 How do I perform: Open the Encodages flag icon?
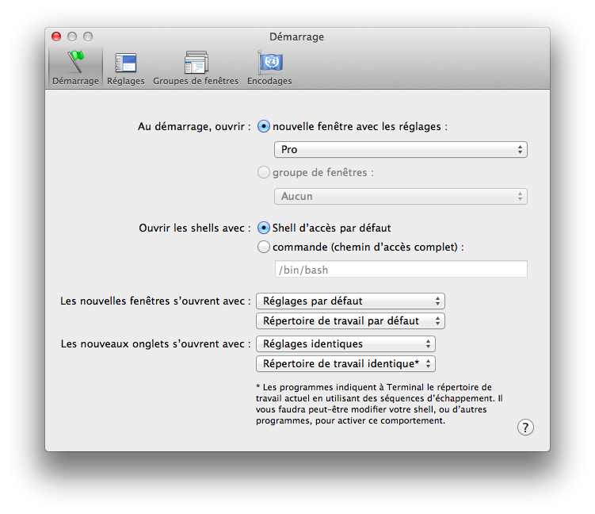269,63
